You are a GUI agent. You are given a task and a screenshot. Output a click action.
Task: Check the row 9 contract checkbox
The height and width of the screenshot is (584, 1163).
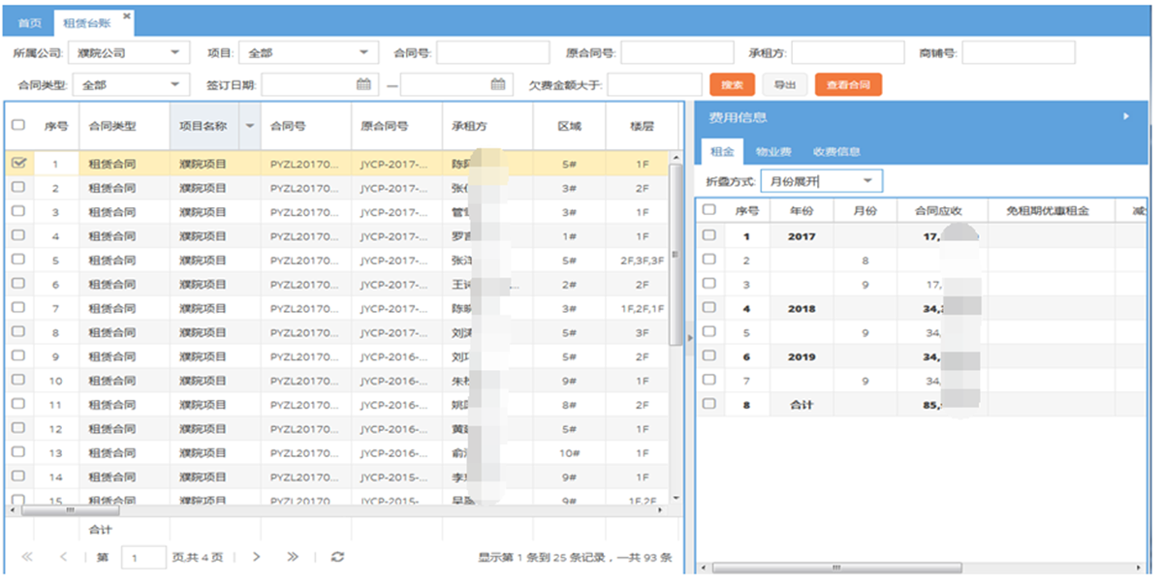click(x=18, y=355)
